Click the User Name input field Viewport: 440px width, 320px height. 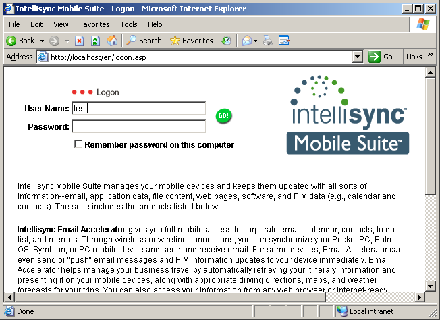[138, 108]
